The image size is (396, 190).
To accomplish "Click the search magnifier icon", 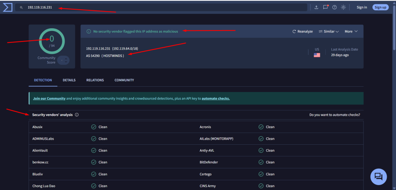I will (22, 8).
